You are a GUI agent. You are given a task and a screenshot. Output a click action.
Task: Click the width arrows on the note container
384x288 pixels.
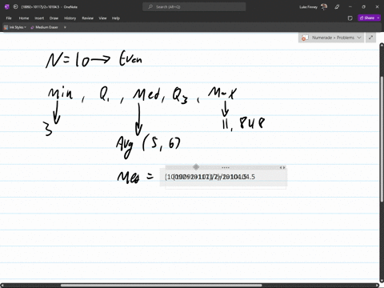[x=282, y=167]
